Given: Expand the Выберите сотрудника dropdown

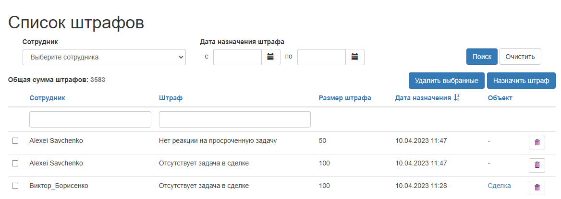Looking at the screenshot, I should pyautogui.click(x=104, y=57).
